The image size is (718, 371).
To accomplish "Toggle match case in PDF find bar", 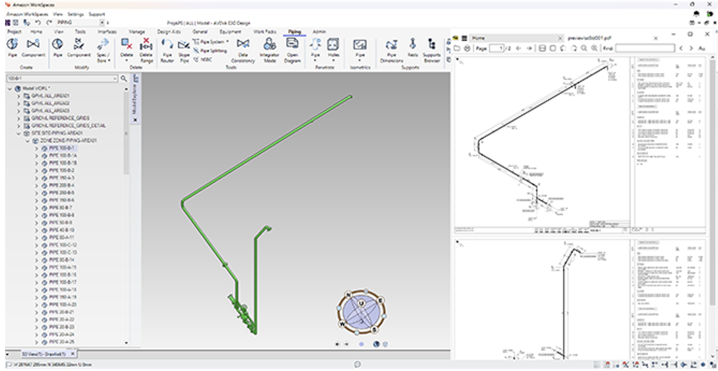I will (702, 48).
